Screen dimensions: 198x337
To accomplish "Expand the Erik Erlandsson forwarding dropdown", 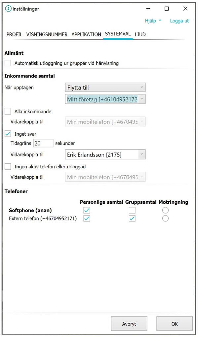I will (x=105, y=154).
